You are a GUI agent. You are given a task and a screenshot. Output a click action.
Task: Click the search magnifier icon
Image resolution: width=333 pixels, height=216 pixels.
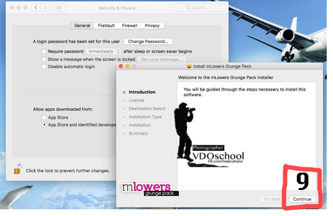(188, 8)
